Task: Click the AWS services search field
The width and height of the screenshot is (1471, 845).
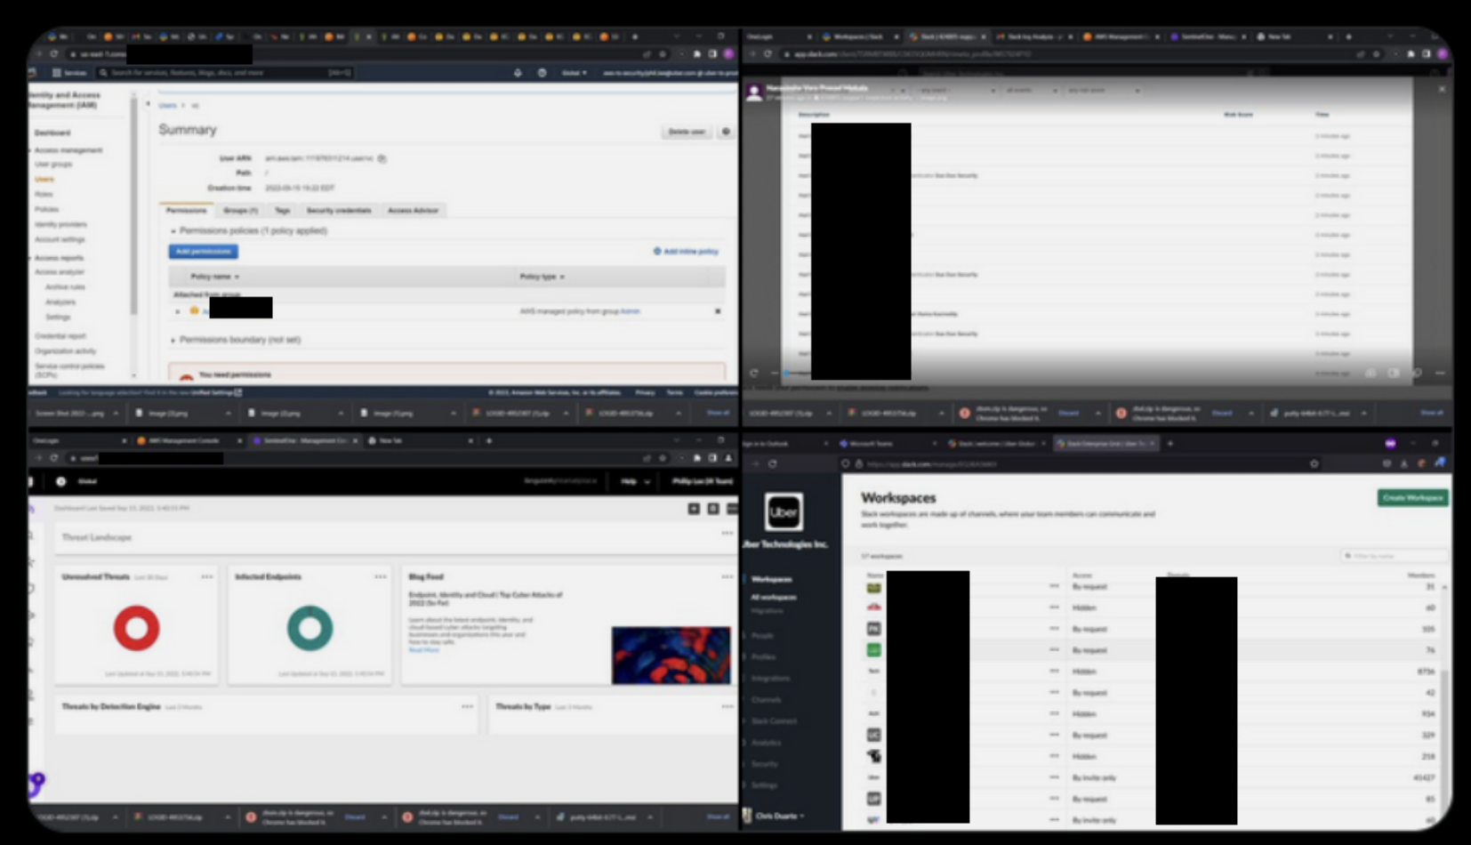Action: tap(224, 73)
